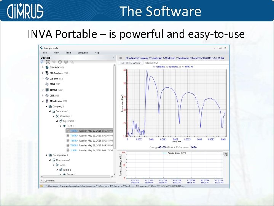The height and width of the screenshot is (206, 274).
Task: Click the TDM3F device icon
Action: [47, 90]
